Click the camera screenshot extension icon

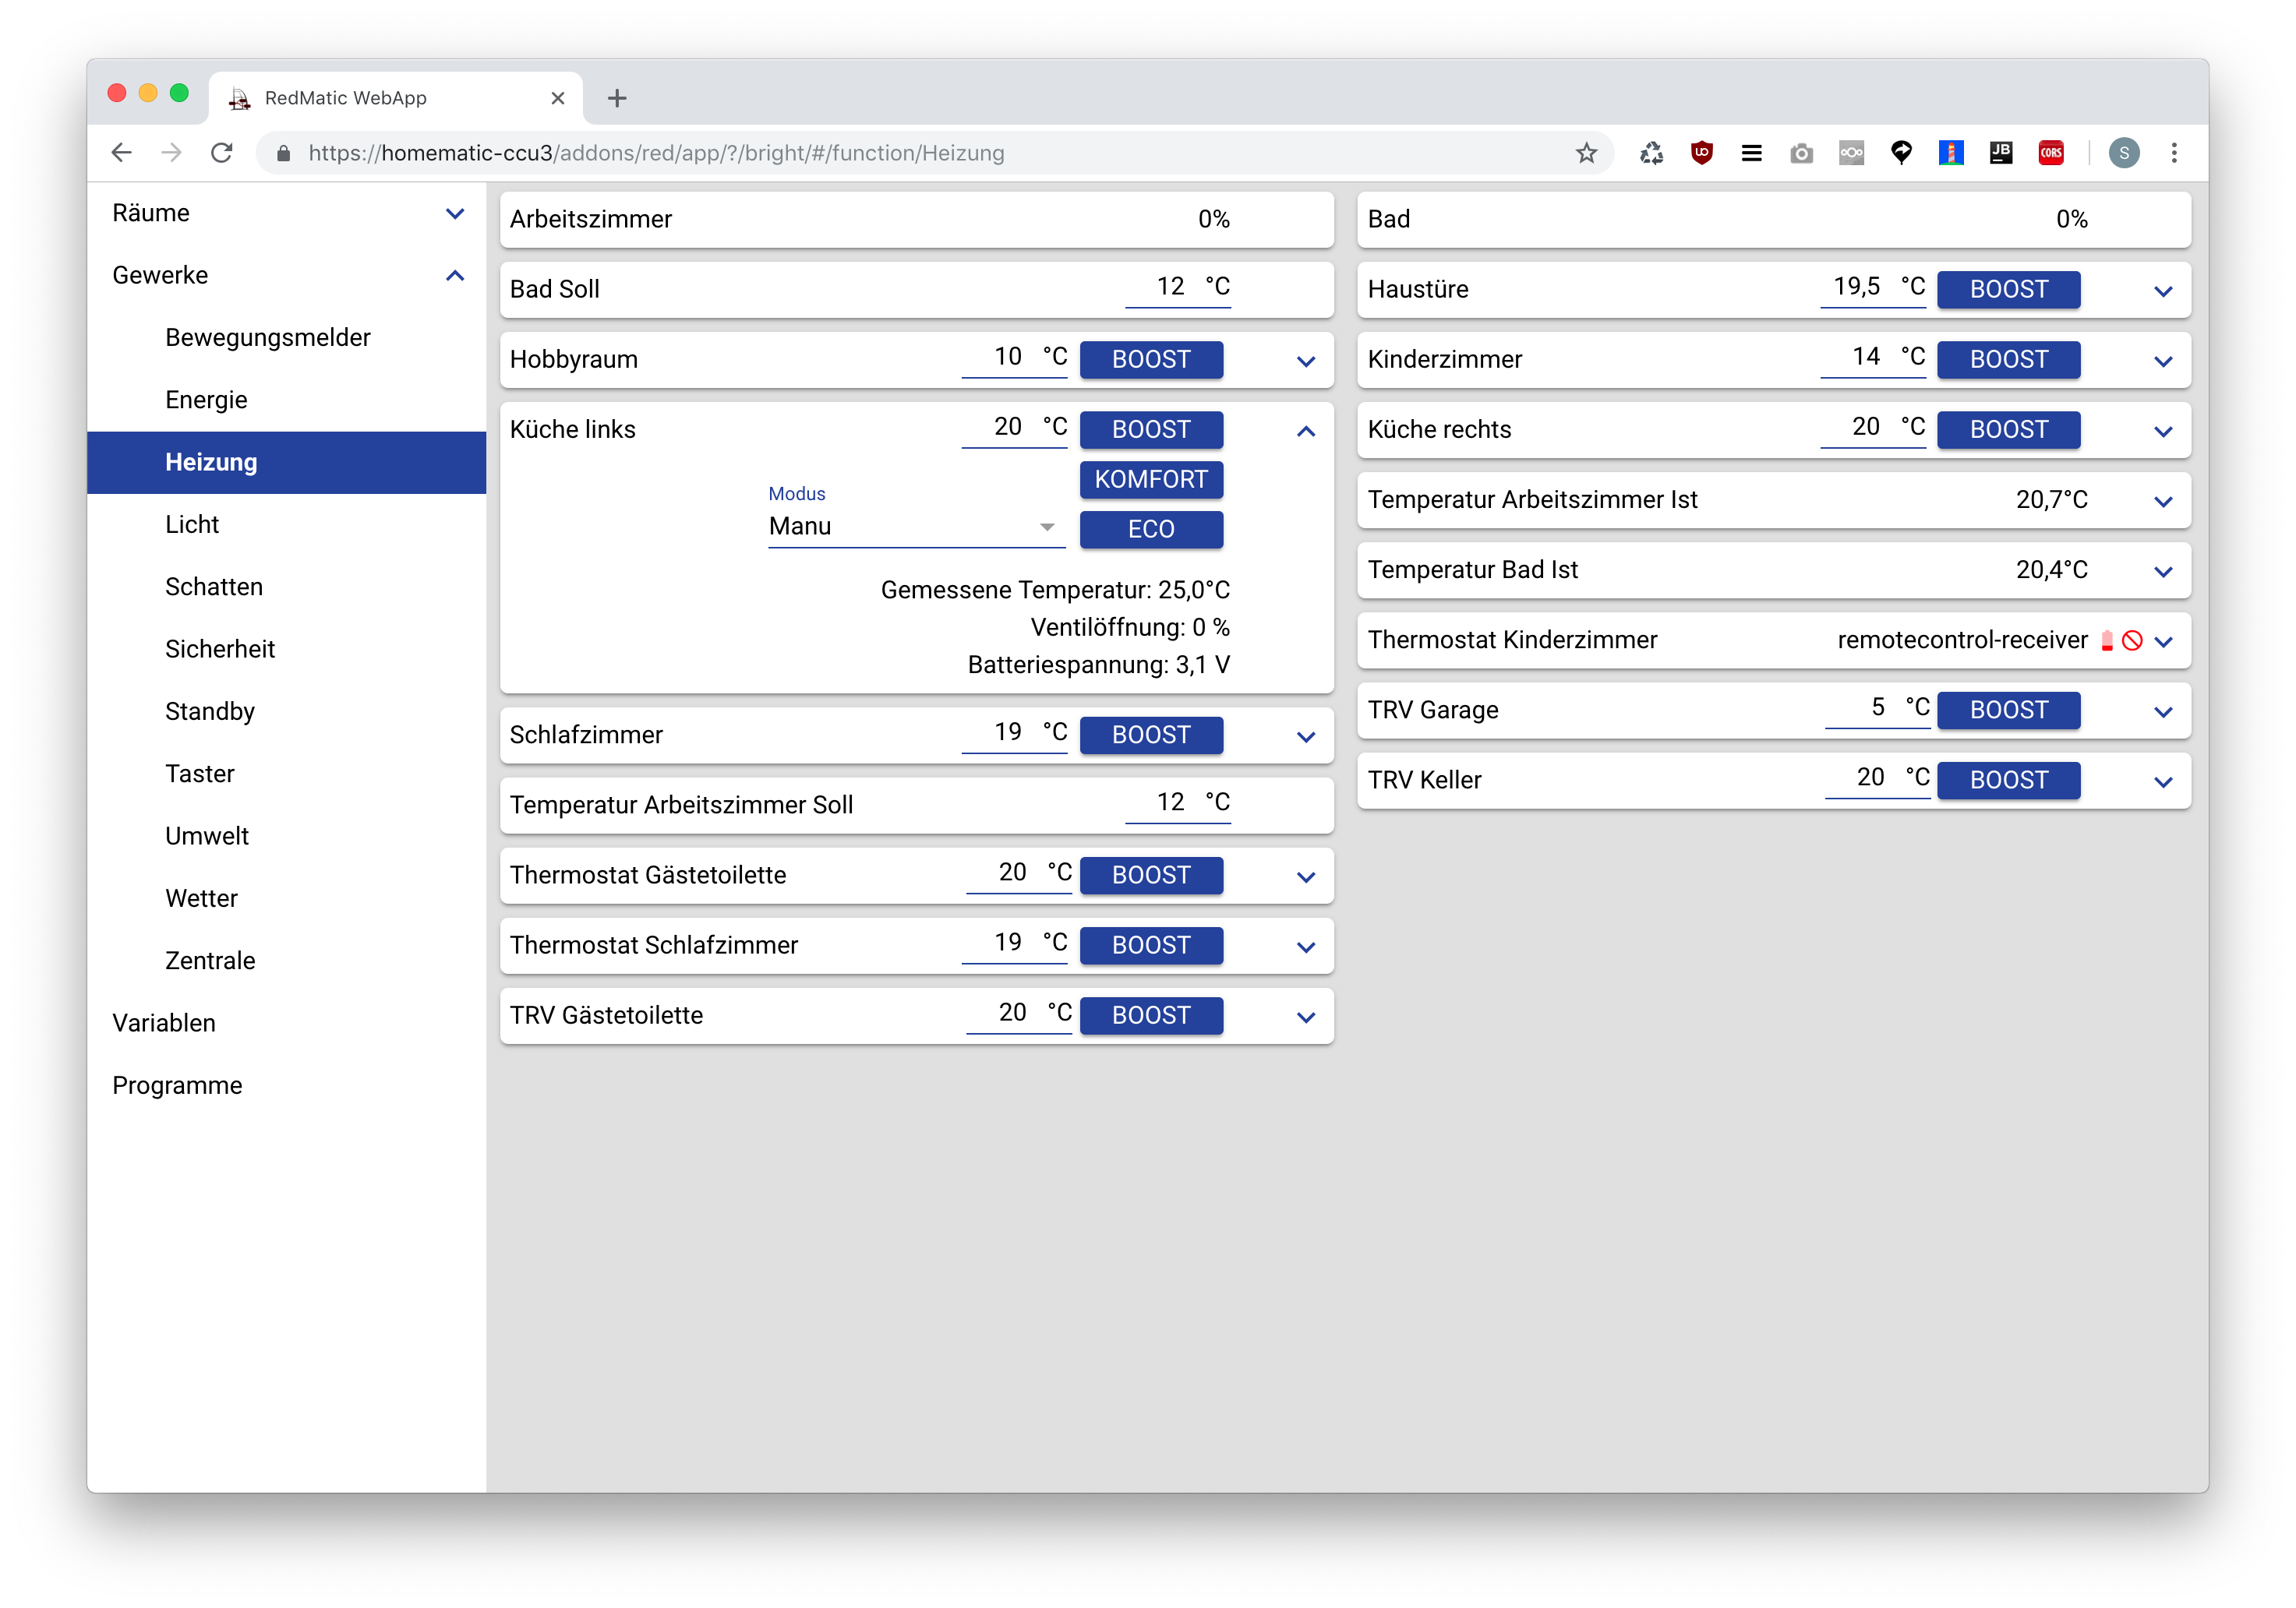point(1801,153)
